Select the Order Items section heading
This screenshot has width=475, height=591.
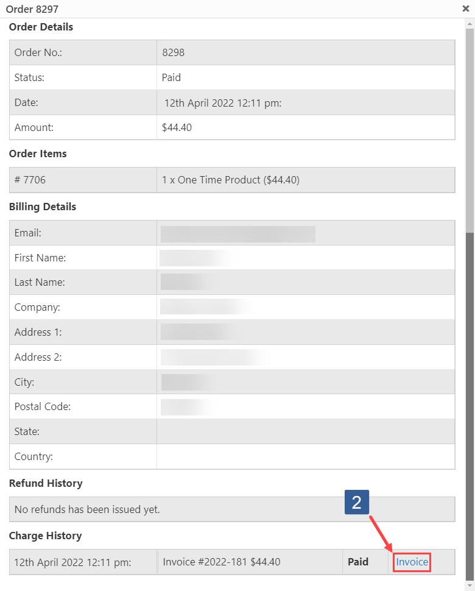(x=37, y=154)
